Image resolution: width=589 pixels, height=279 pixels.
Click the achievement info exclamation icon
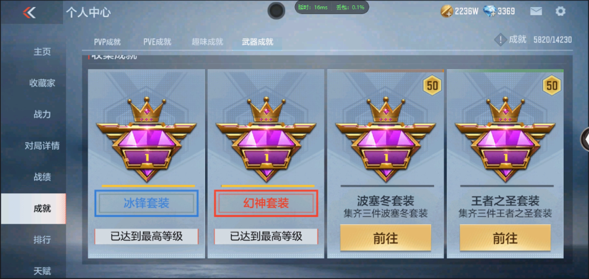(500, 40)
